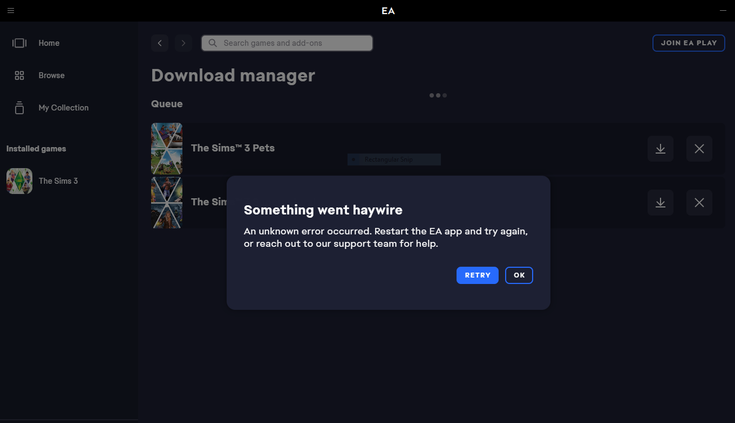Viewport: 735px width, 423px height.
Task: Go to Browse in the sidebar
Action: point(51,75)
